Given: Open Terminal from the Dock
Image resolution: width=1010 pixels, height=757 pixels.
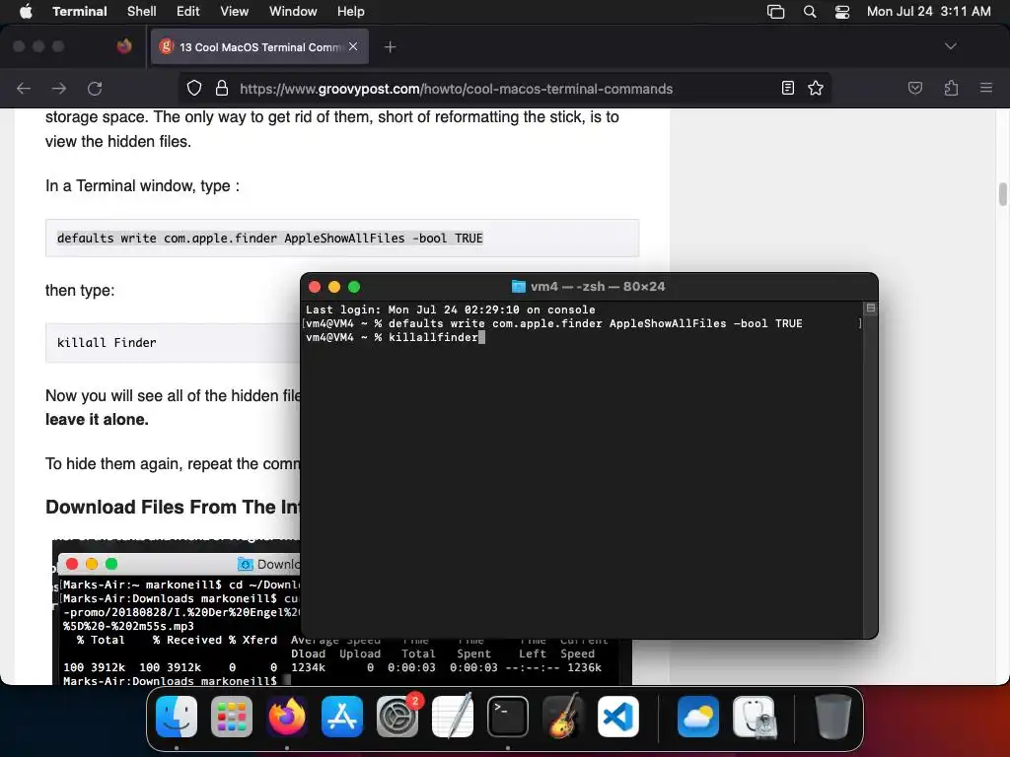Looking at the screenshot, I should pos(508,717).
